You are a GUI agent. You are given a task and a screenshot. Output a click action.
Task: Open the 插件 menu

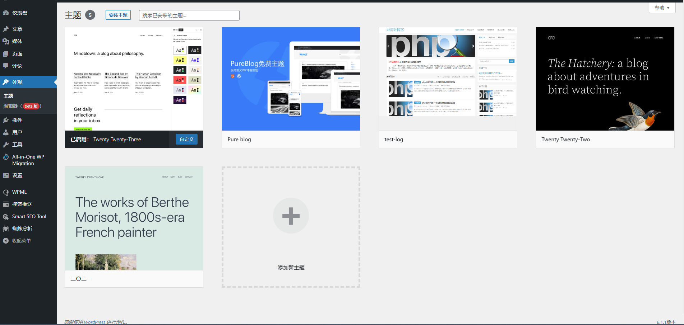[28, 120]
